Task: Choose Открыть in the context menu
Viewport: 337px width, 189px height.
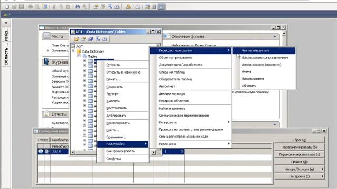Action: click(123, 65)
